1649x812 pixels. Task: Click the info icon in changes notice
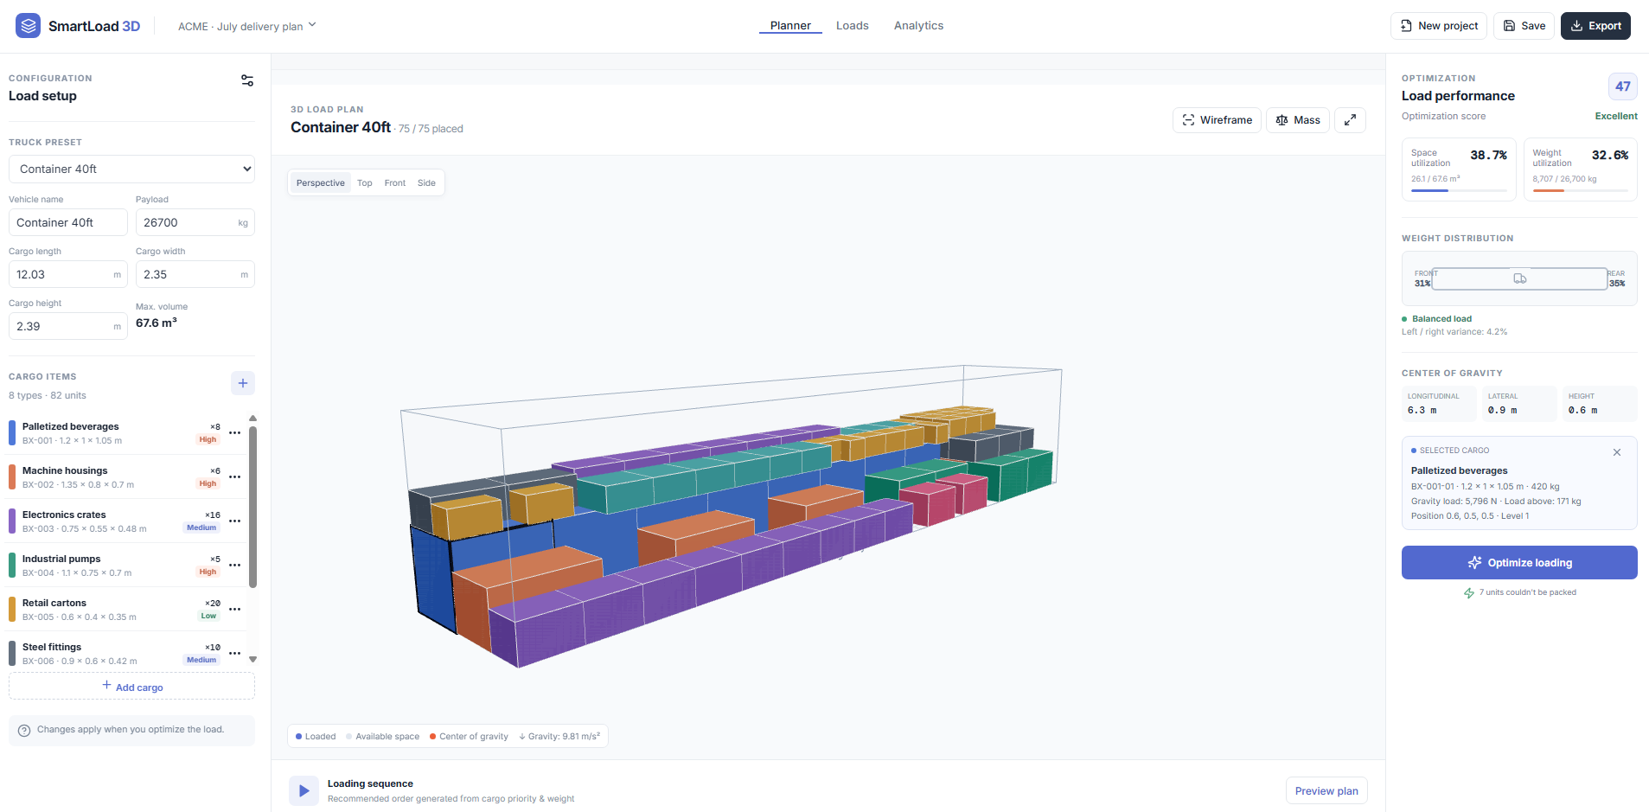[24, 731]
